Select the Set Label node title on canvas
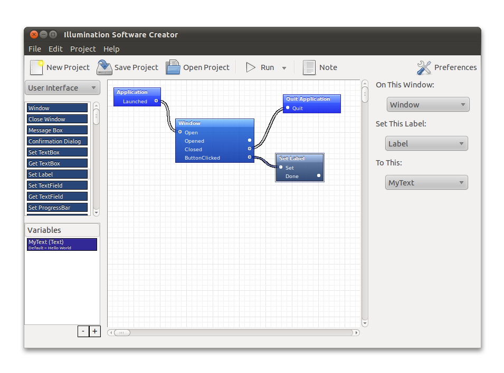 (291, 158)
